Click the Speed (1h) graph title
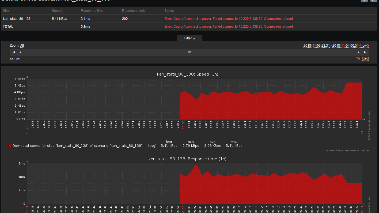The height and width of the screenshot is (213, 379). (188, 74)
